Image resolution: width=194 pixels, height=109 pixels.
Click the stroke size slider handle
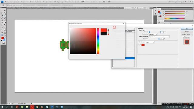149,32
